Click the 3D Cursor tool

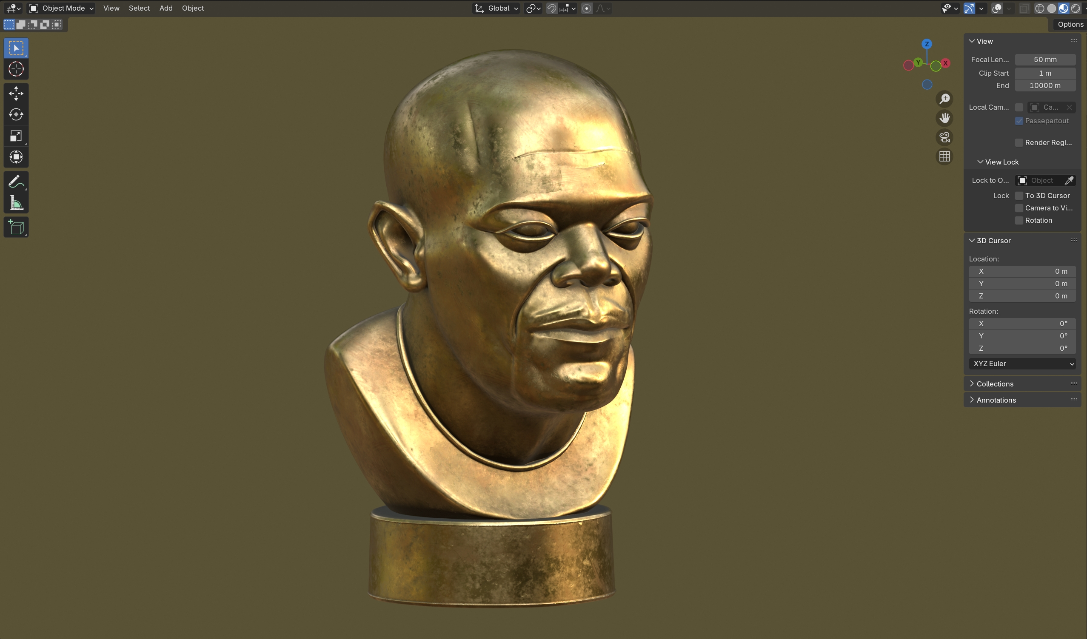click(16, 69)
